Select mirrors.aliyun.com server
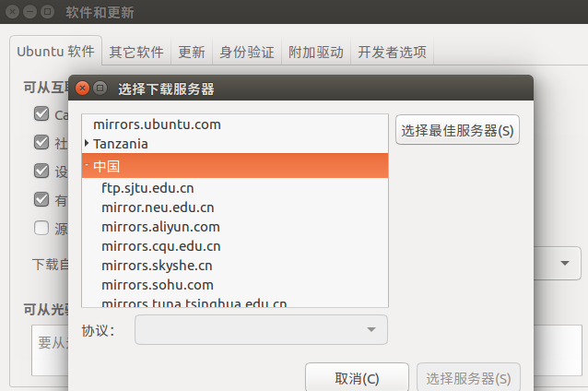 (235, 227)
